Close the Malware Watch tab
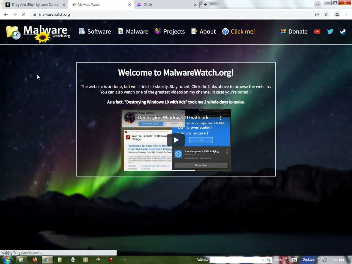The height and width of the screenshot is (264, 352). (x=130, y=5)
